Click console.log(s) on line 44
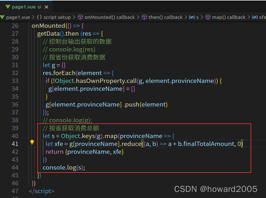 tap(64, 167)
